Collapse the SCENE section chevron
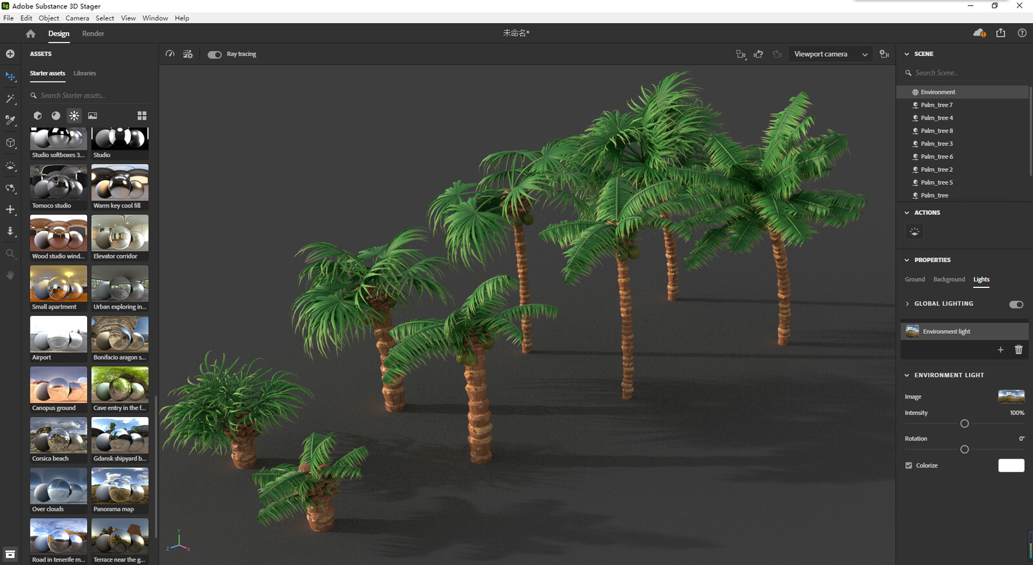This screenshot has width=1033, height=565. tap(906, 54)
